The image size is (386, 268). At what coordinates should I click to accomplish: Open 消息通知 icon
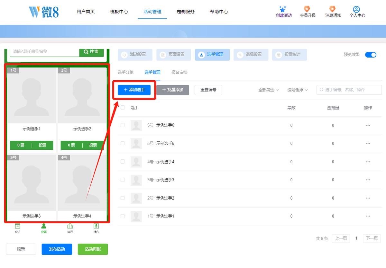click(332, 9)
